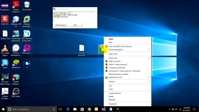Choose Cut in the context menu
Image resolution: width=199 pixels, height=112 pixels.
pyautogui.click(x=127, y=86)
